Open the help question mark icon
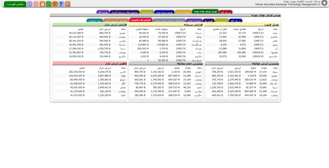Viewport: 329px width, 168px height. point(61,4)
